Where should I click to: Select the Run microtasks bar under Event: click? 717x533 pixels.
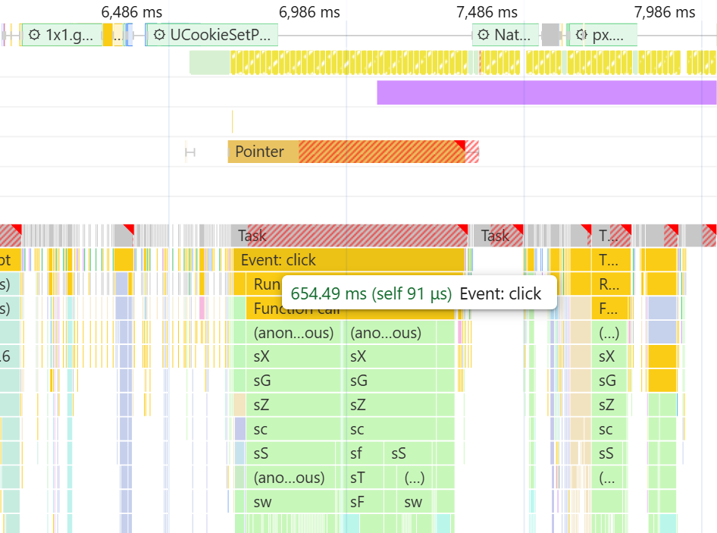(264, 284)
